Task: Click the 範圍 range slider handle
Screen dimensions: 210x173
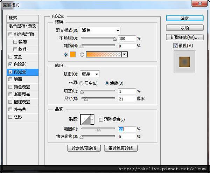Action: pos(99,130)
